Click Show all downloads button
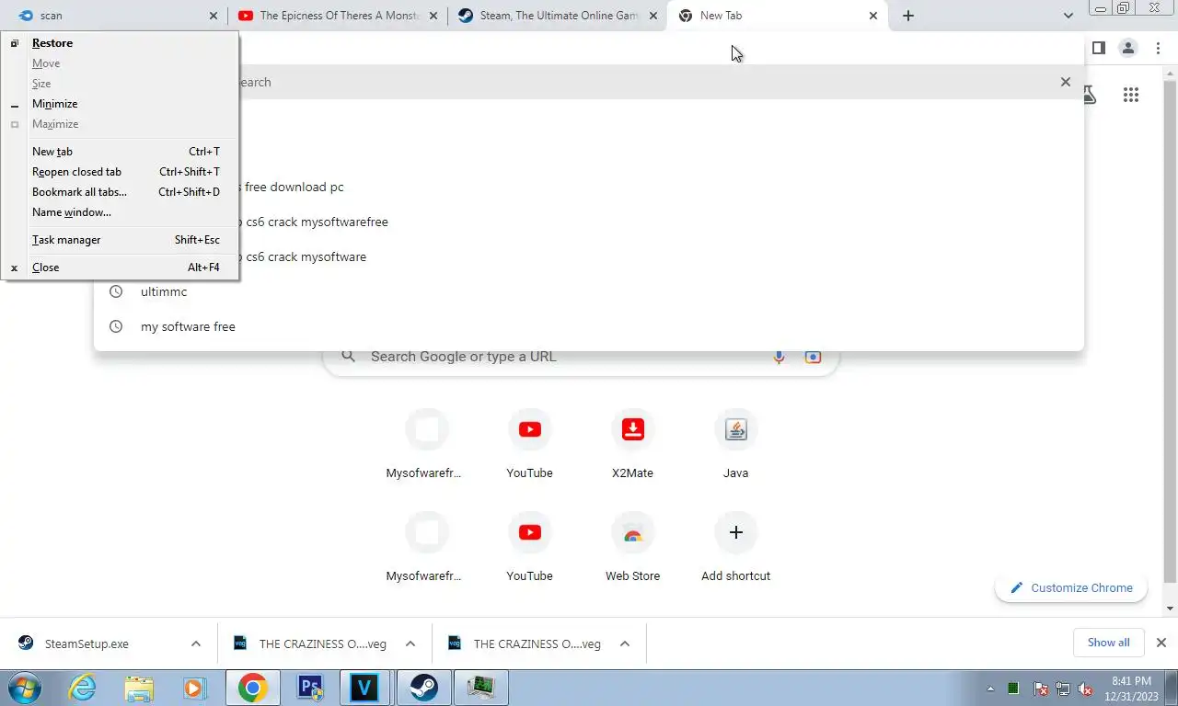 [1108, 643]
